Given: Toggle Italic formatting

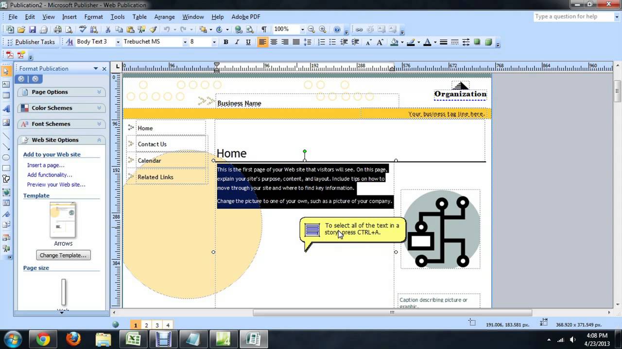Looking at the screenshot, I should 237,42.
